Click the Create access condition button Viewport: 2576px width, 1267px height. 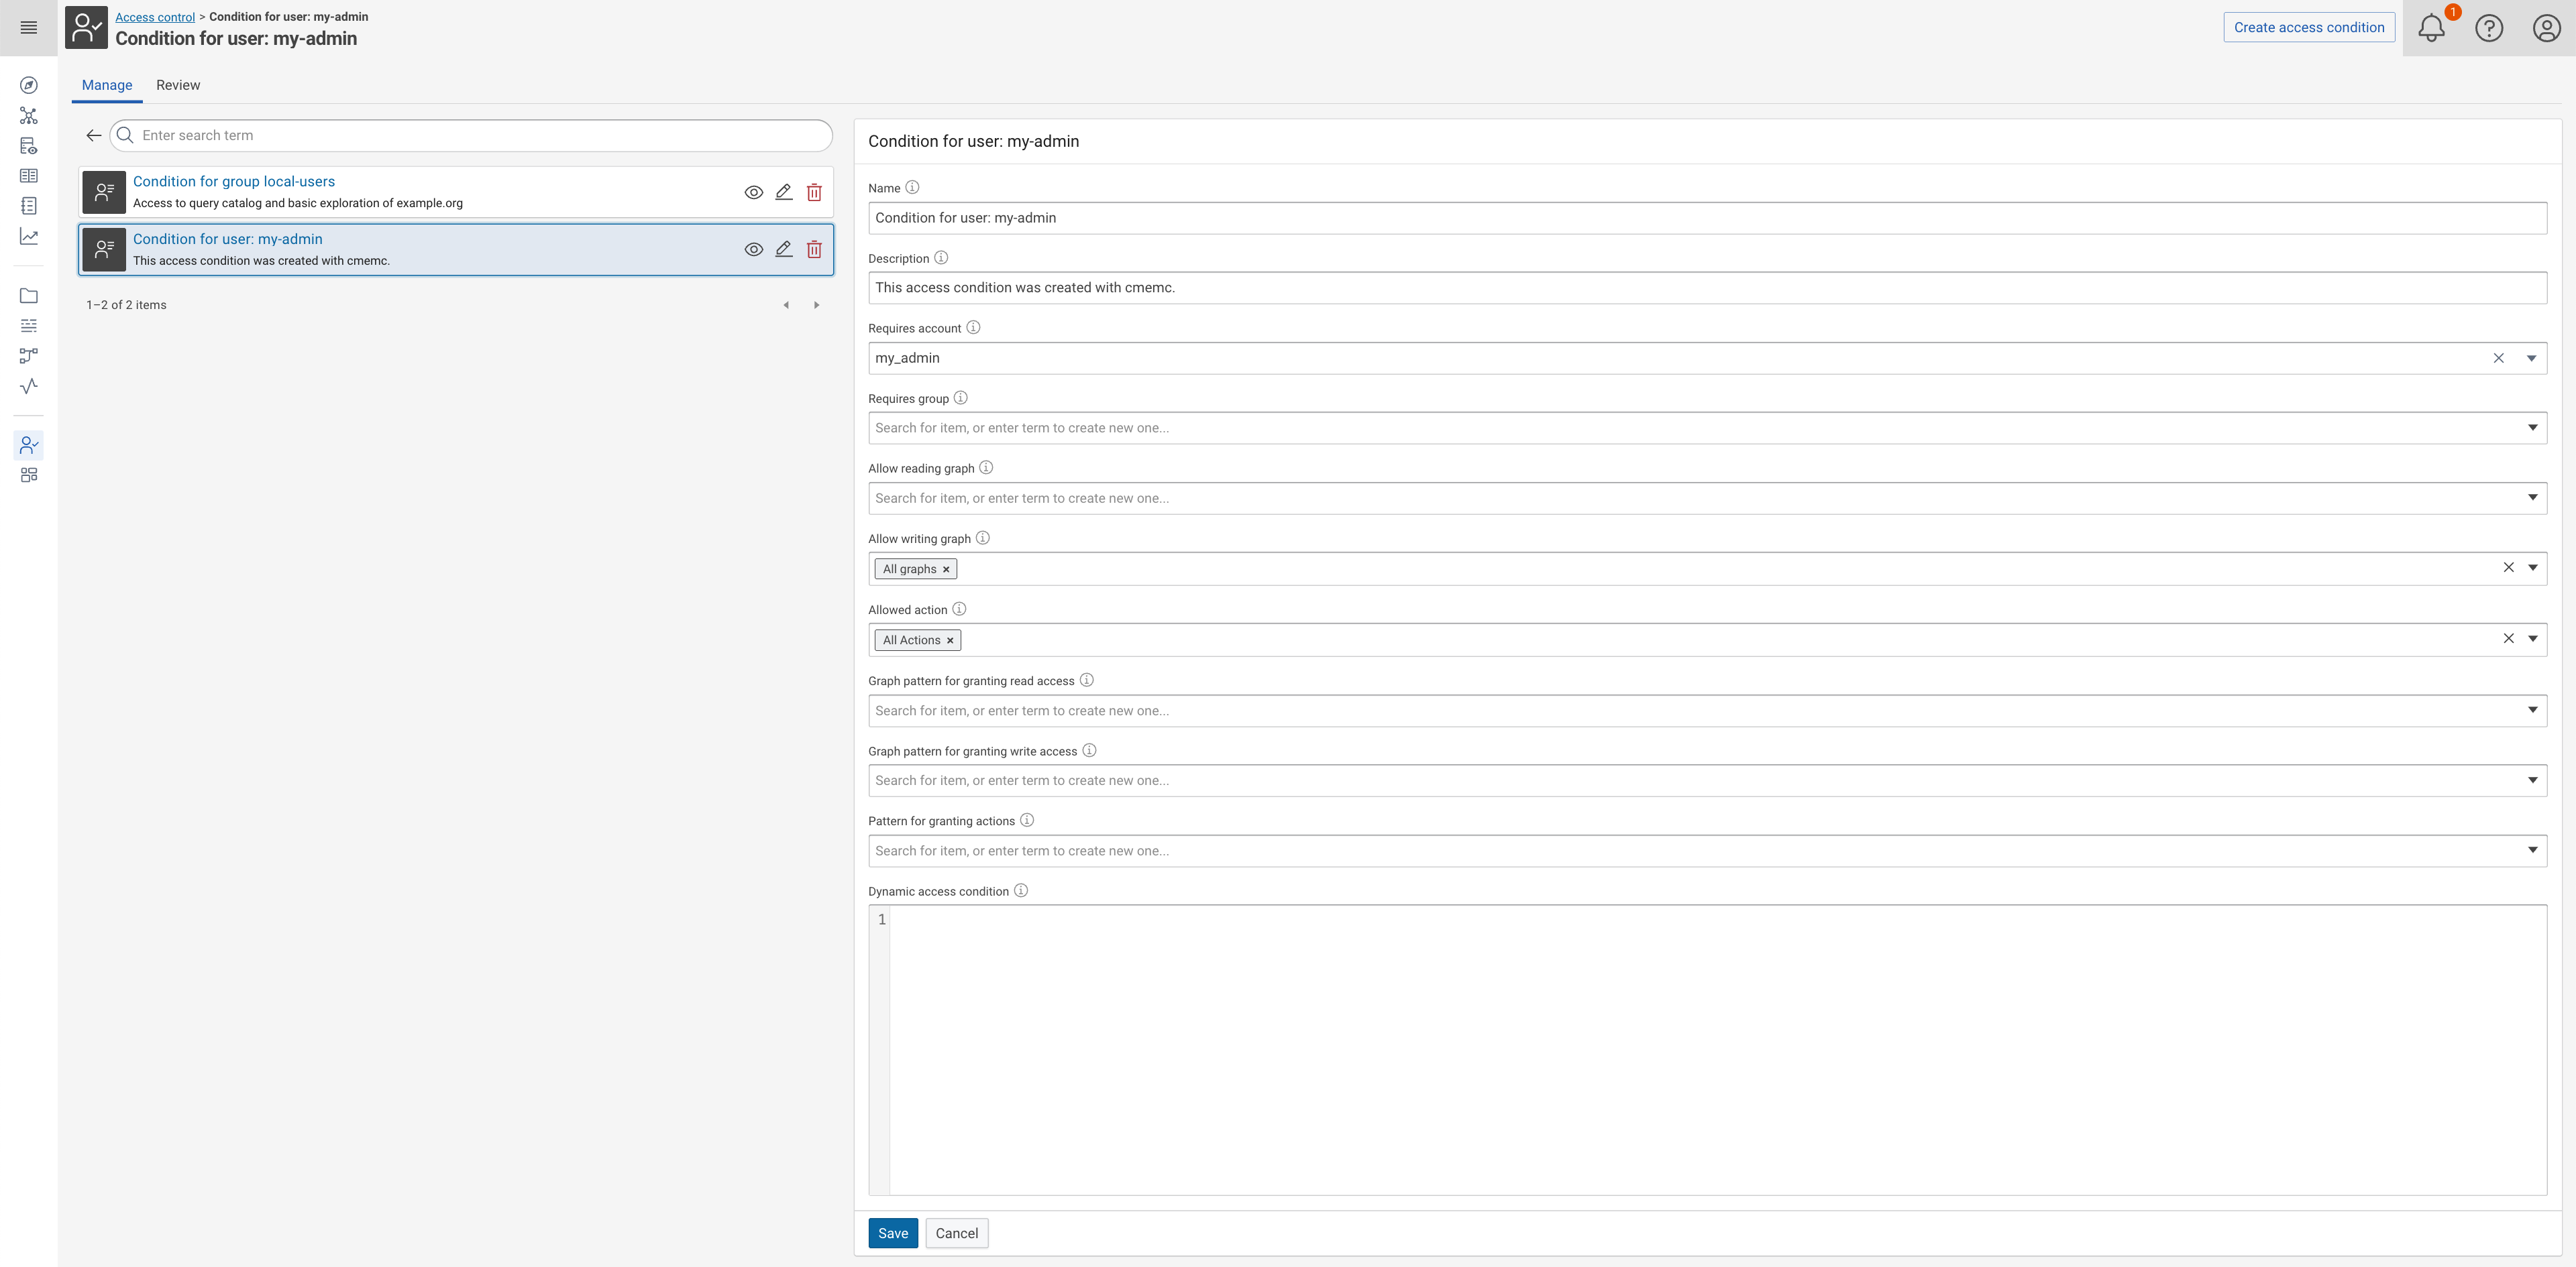2308,27
